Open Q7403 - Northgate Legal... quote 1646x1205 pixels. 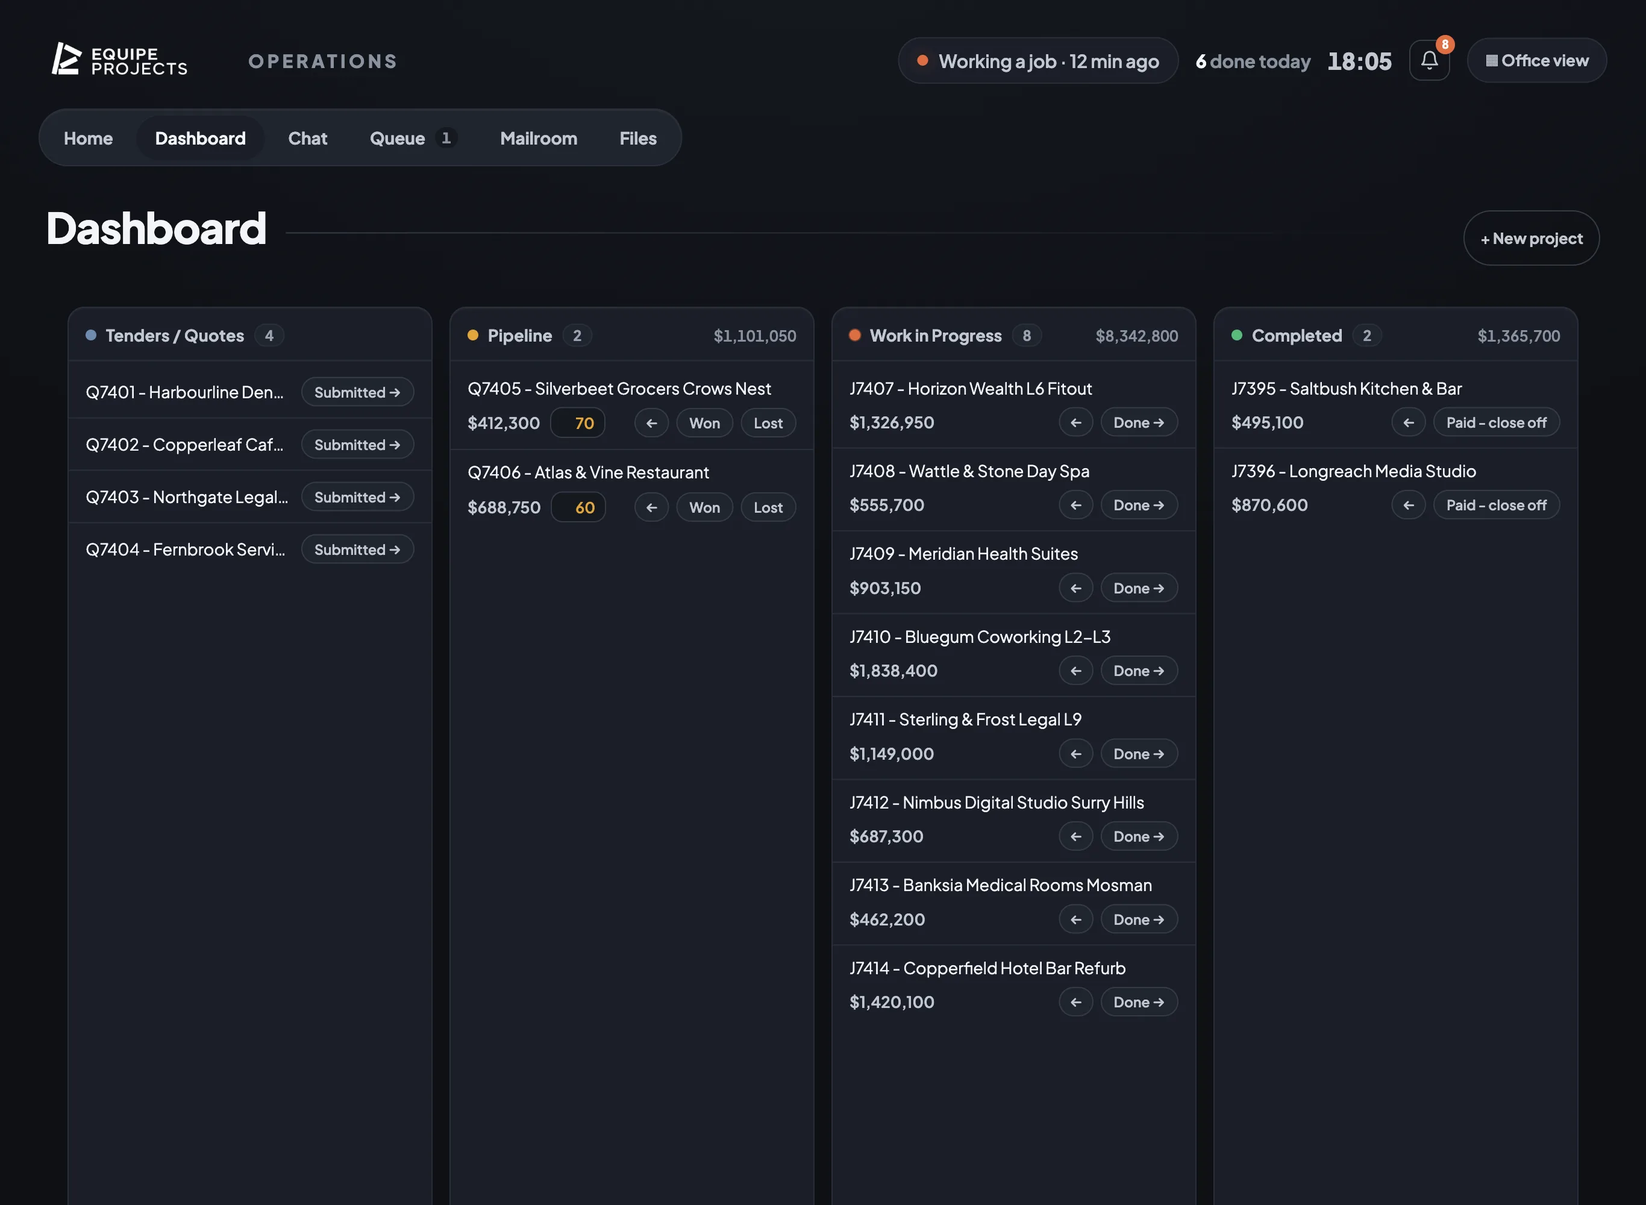click(x=187, y=496)
